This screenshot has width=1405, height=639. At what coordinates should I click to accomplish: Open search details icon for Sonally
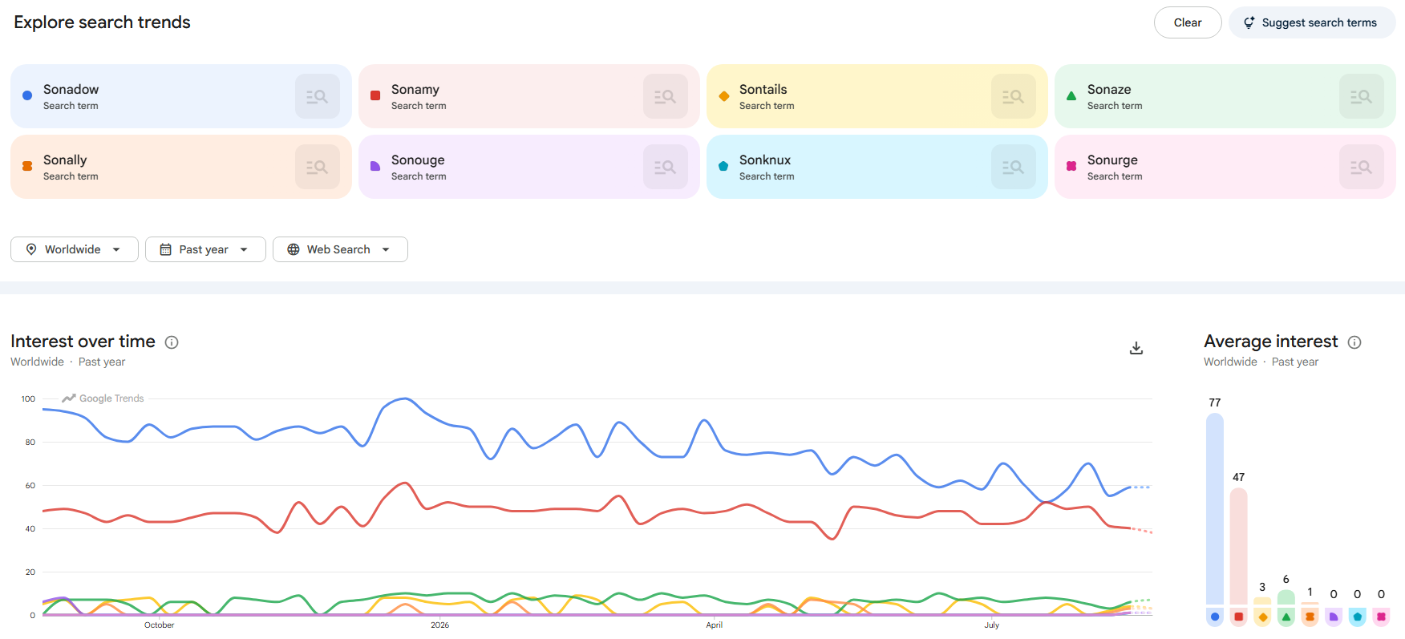tap(318, 167)
